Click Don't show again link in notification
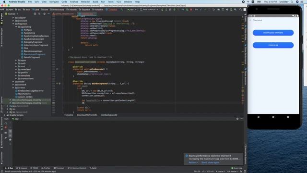307x173 pixels. [x=210, y=162]
